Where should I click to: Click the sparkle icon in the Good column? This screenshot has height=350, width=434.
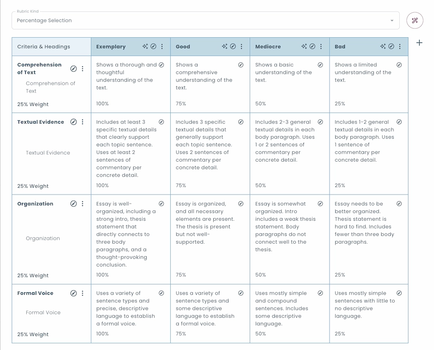(225, 46)
